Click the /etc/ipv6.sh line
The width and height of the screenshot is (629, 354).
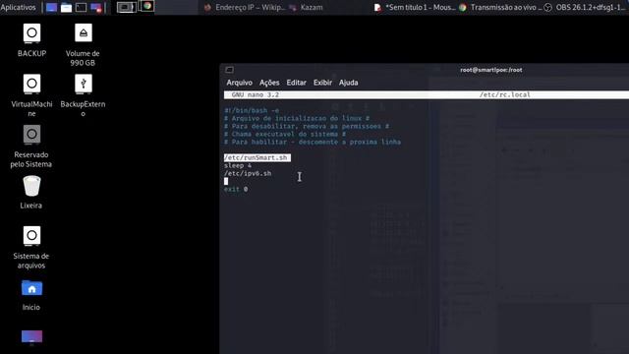(248, 173)
